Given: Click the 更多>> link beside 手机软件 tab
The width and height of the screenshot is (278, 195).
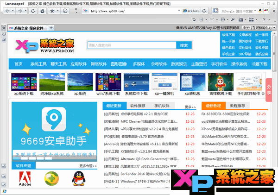Looking at the screenshot, I should click(x=190, y=107).
